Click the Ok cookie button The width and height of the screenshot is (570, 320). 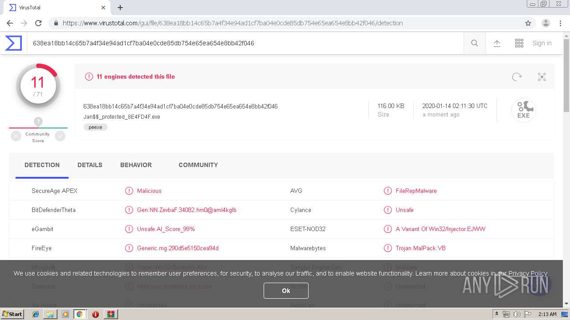point(286,291)
